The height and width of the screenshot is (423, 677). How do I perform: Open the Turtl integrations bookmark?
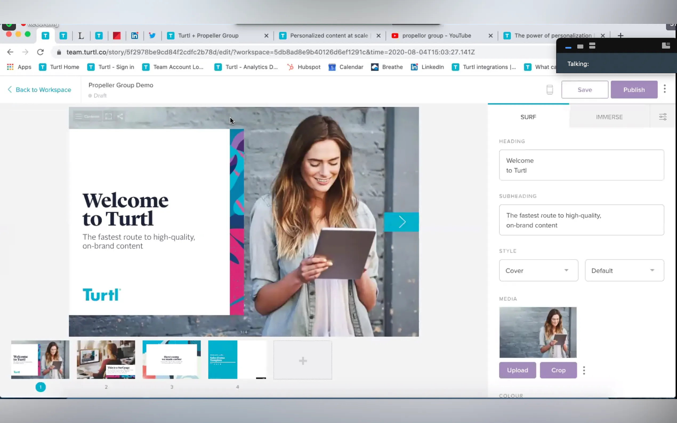pos(483,67)
